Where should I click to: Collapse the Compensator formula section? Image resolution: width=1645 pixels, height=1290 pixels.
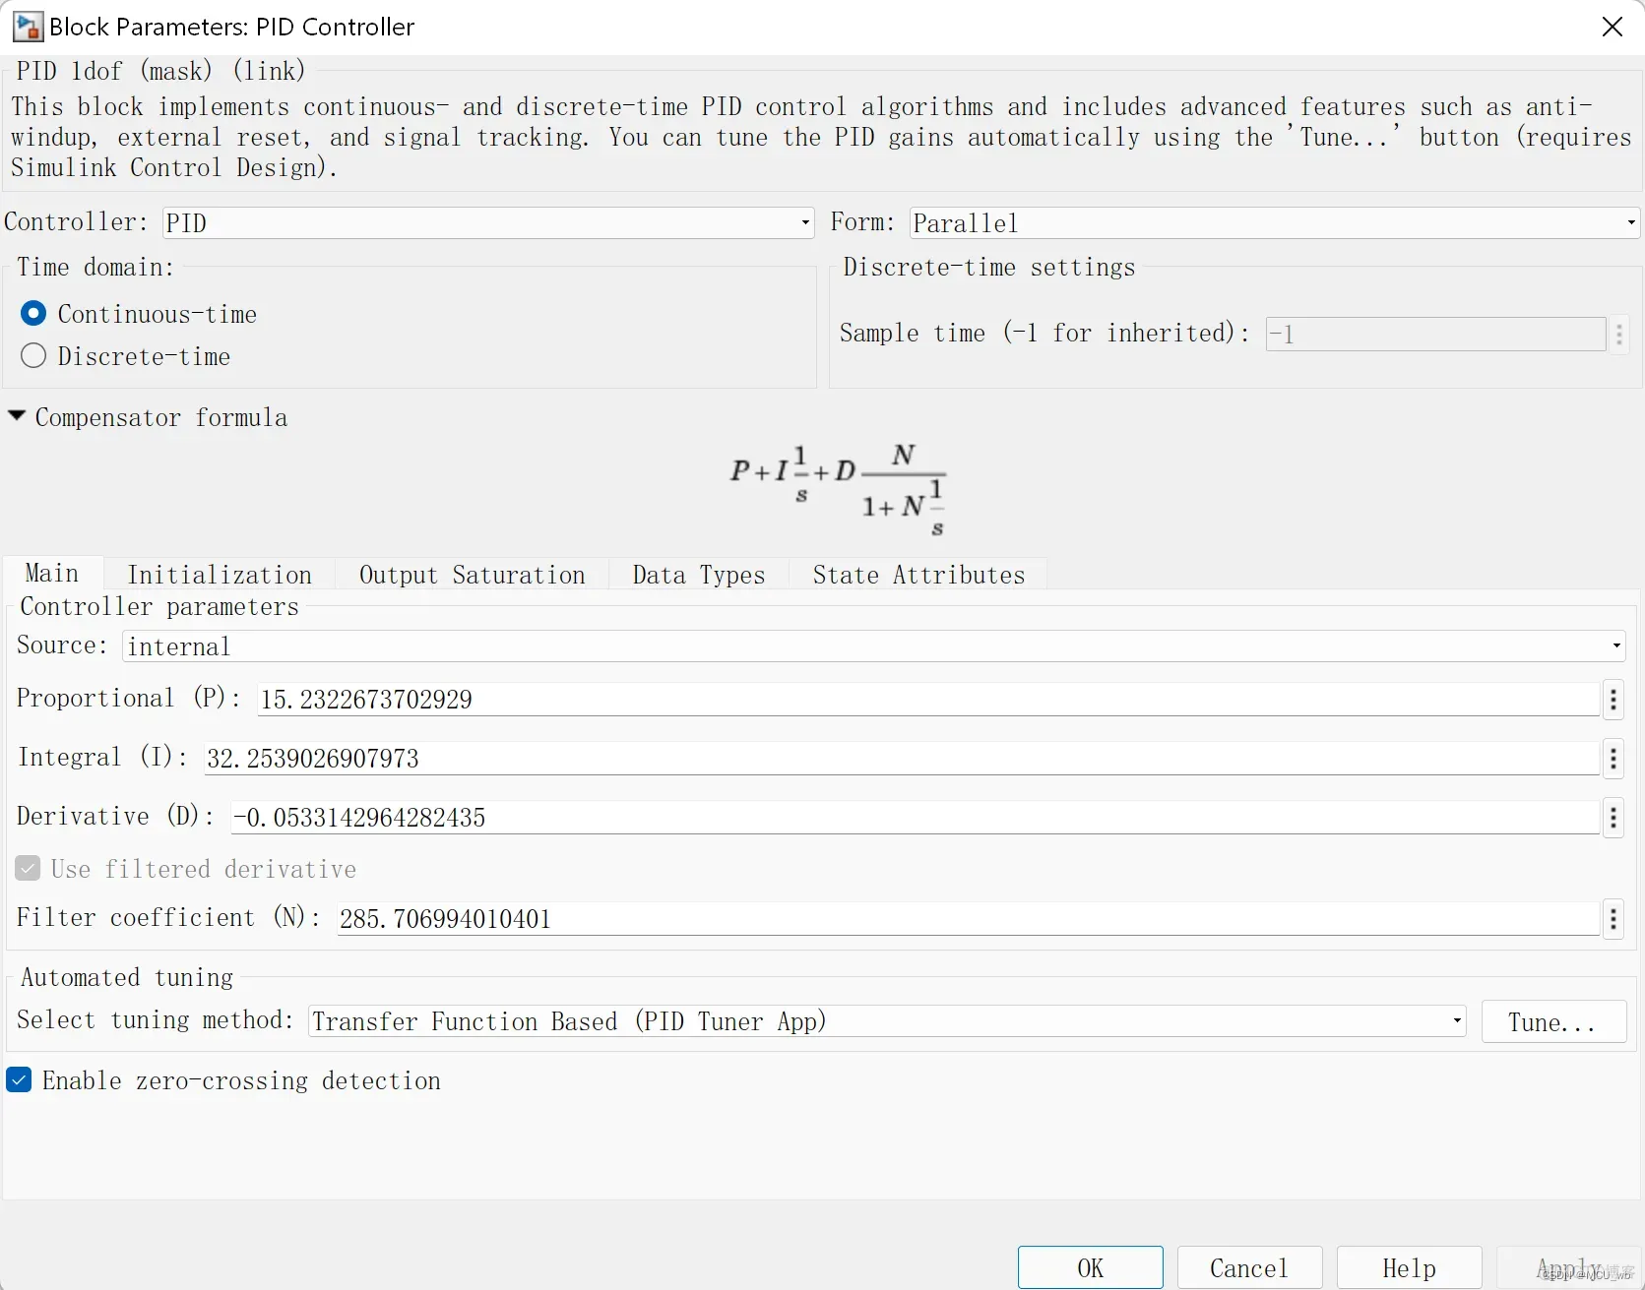coord(17,416)
